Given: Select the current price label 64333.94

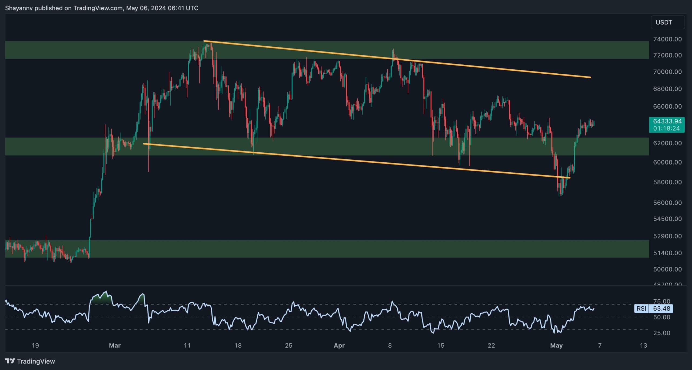Looking at the screenshot, I should point(667,121).
